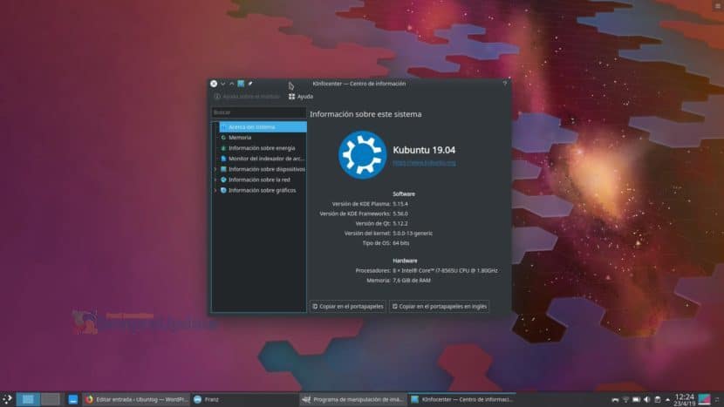Click the Wi-Fi network tray icon
This screenshot has width=724, height=407.
(x=625, y=400)
